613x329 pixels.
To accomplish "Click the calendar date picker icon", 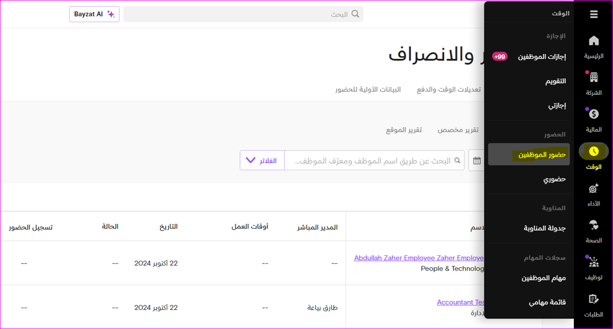I will pyautogui.click(x=477, y=161).
